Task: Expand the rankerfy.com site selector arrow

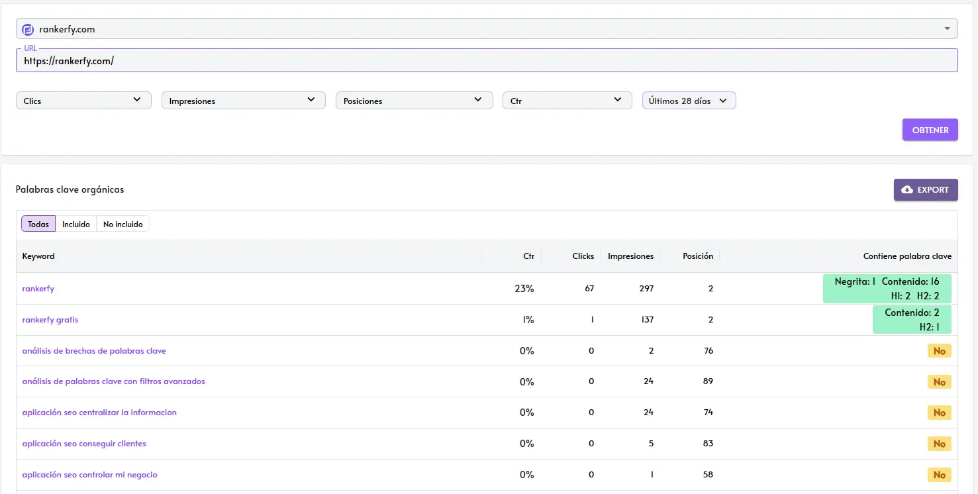Action: [x=947, y=29]
